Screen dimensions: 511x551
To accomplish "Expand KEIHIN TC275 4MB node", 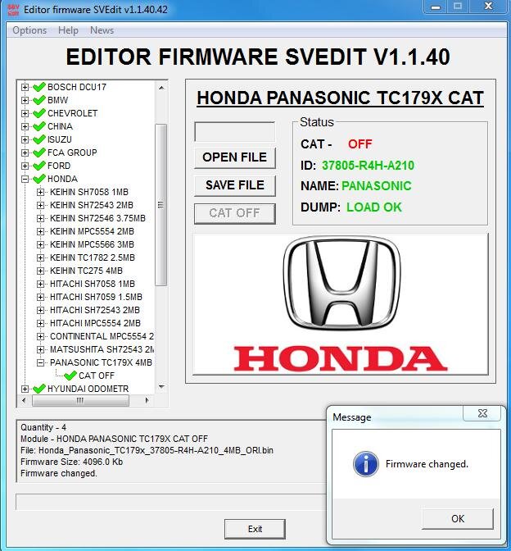I will tap(40, 271).
